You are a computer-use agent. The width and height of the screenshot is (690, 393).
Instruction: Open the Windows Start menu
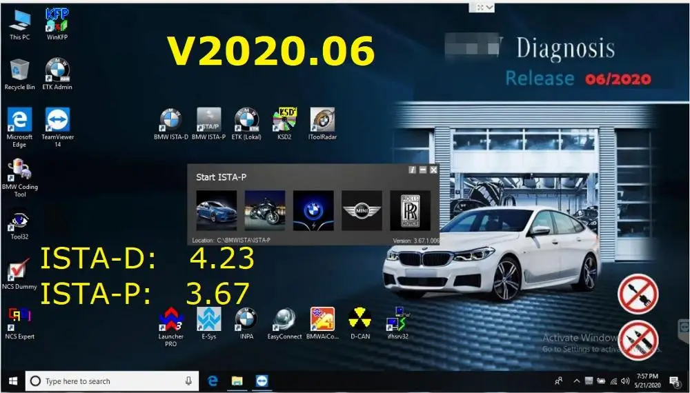[x=12, y=381]
